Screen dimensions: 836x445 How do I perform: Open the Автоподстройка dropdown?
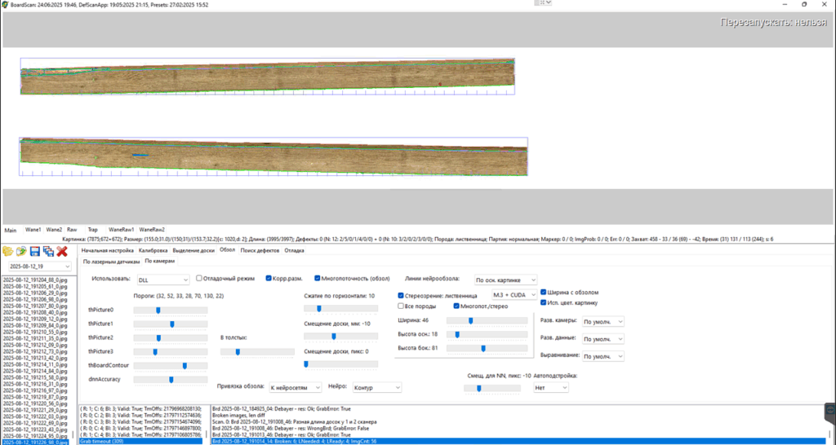(551, 387)
